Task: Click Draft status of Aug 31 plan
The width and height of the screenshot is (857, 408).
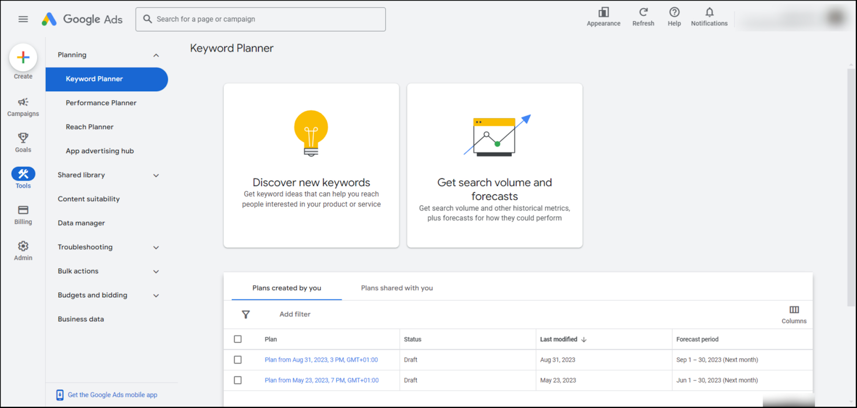Action: pyautogui.click(x=411, y=360)
